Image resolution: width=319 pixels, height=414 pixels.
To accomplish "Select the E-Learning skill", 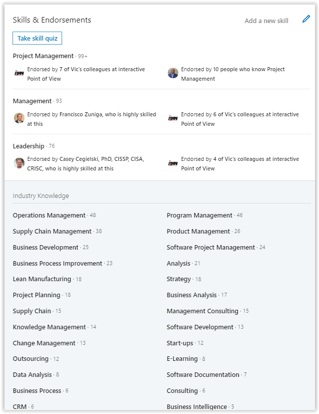I will 182,359.
